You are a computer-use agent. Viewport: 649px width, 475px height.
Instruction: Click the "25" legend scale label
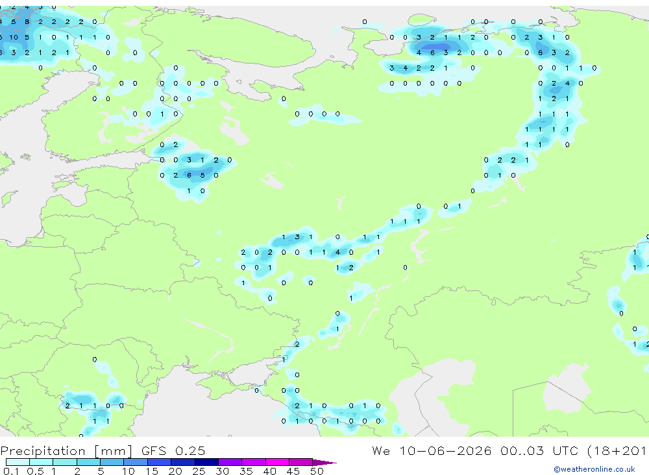tap(199, 471)
